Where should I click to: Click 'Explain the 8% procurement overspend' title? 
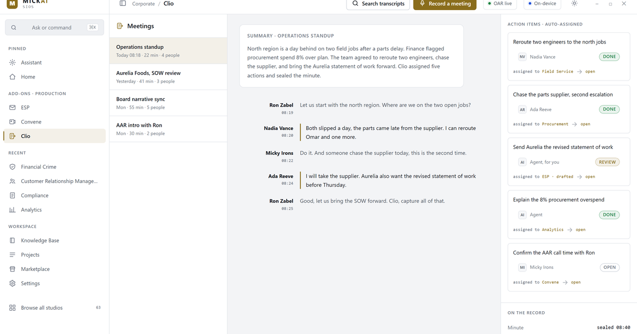click(558, 200)
